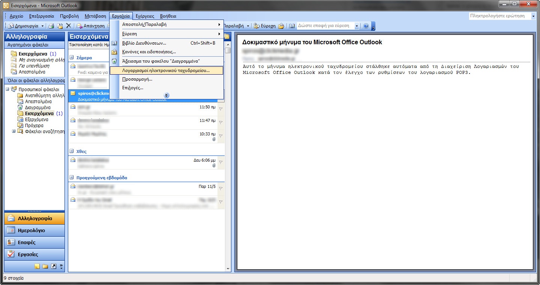The width and height of the screenshot is (540, 285).
Task: Toggle the flag on the Δευ 6:06 μμ message
Action: [x=221, y=162]
